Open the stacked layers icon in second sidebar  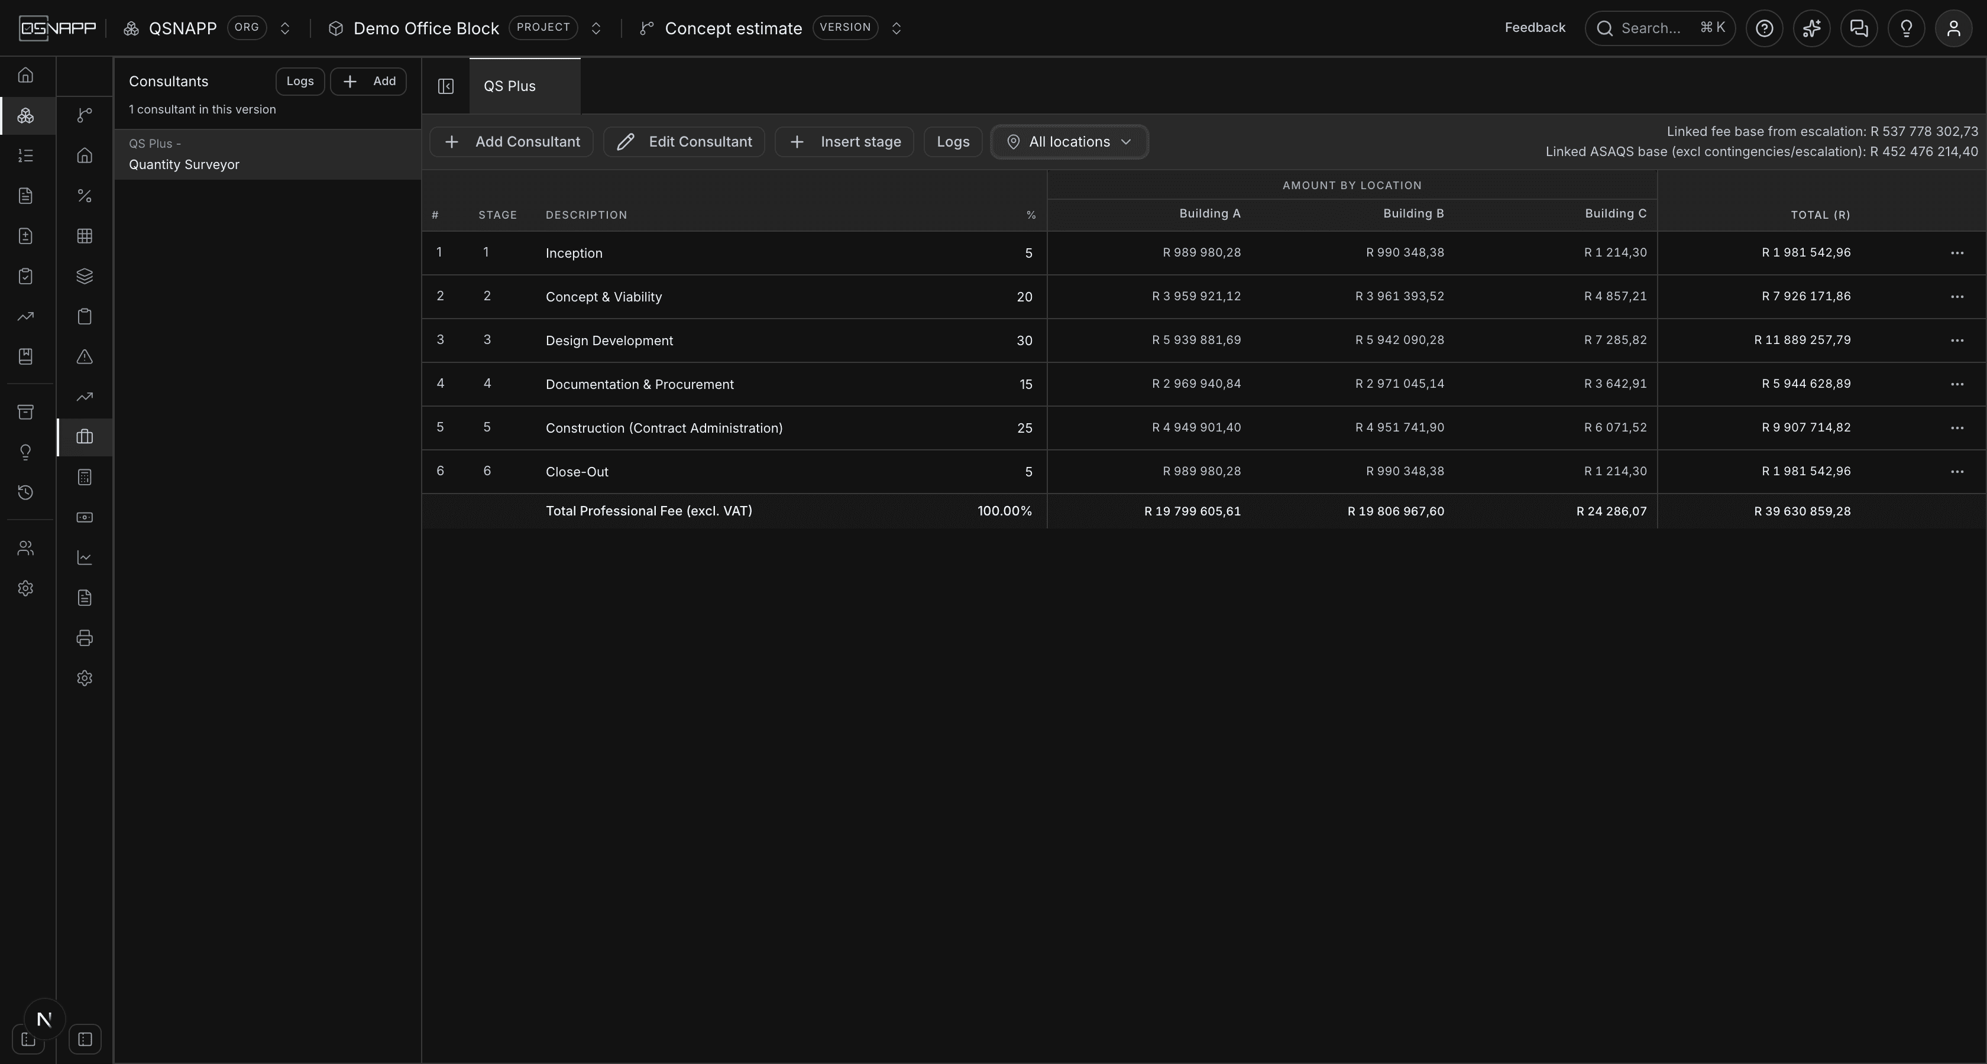tap(85, 276)
